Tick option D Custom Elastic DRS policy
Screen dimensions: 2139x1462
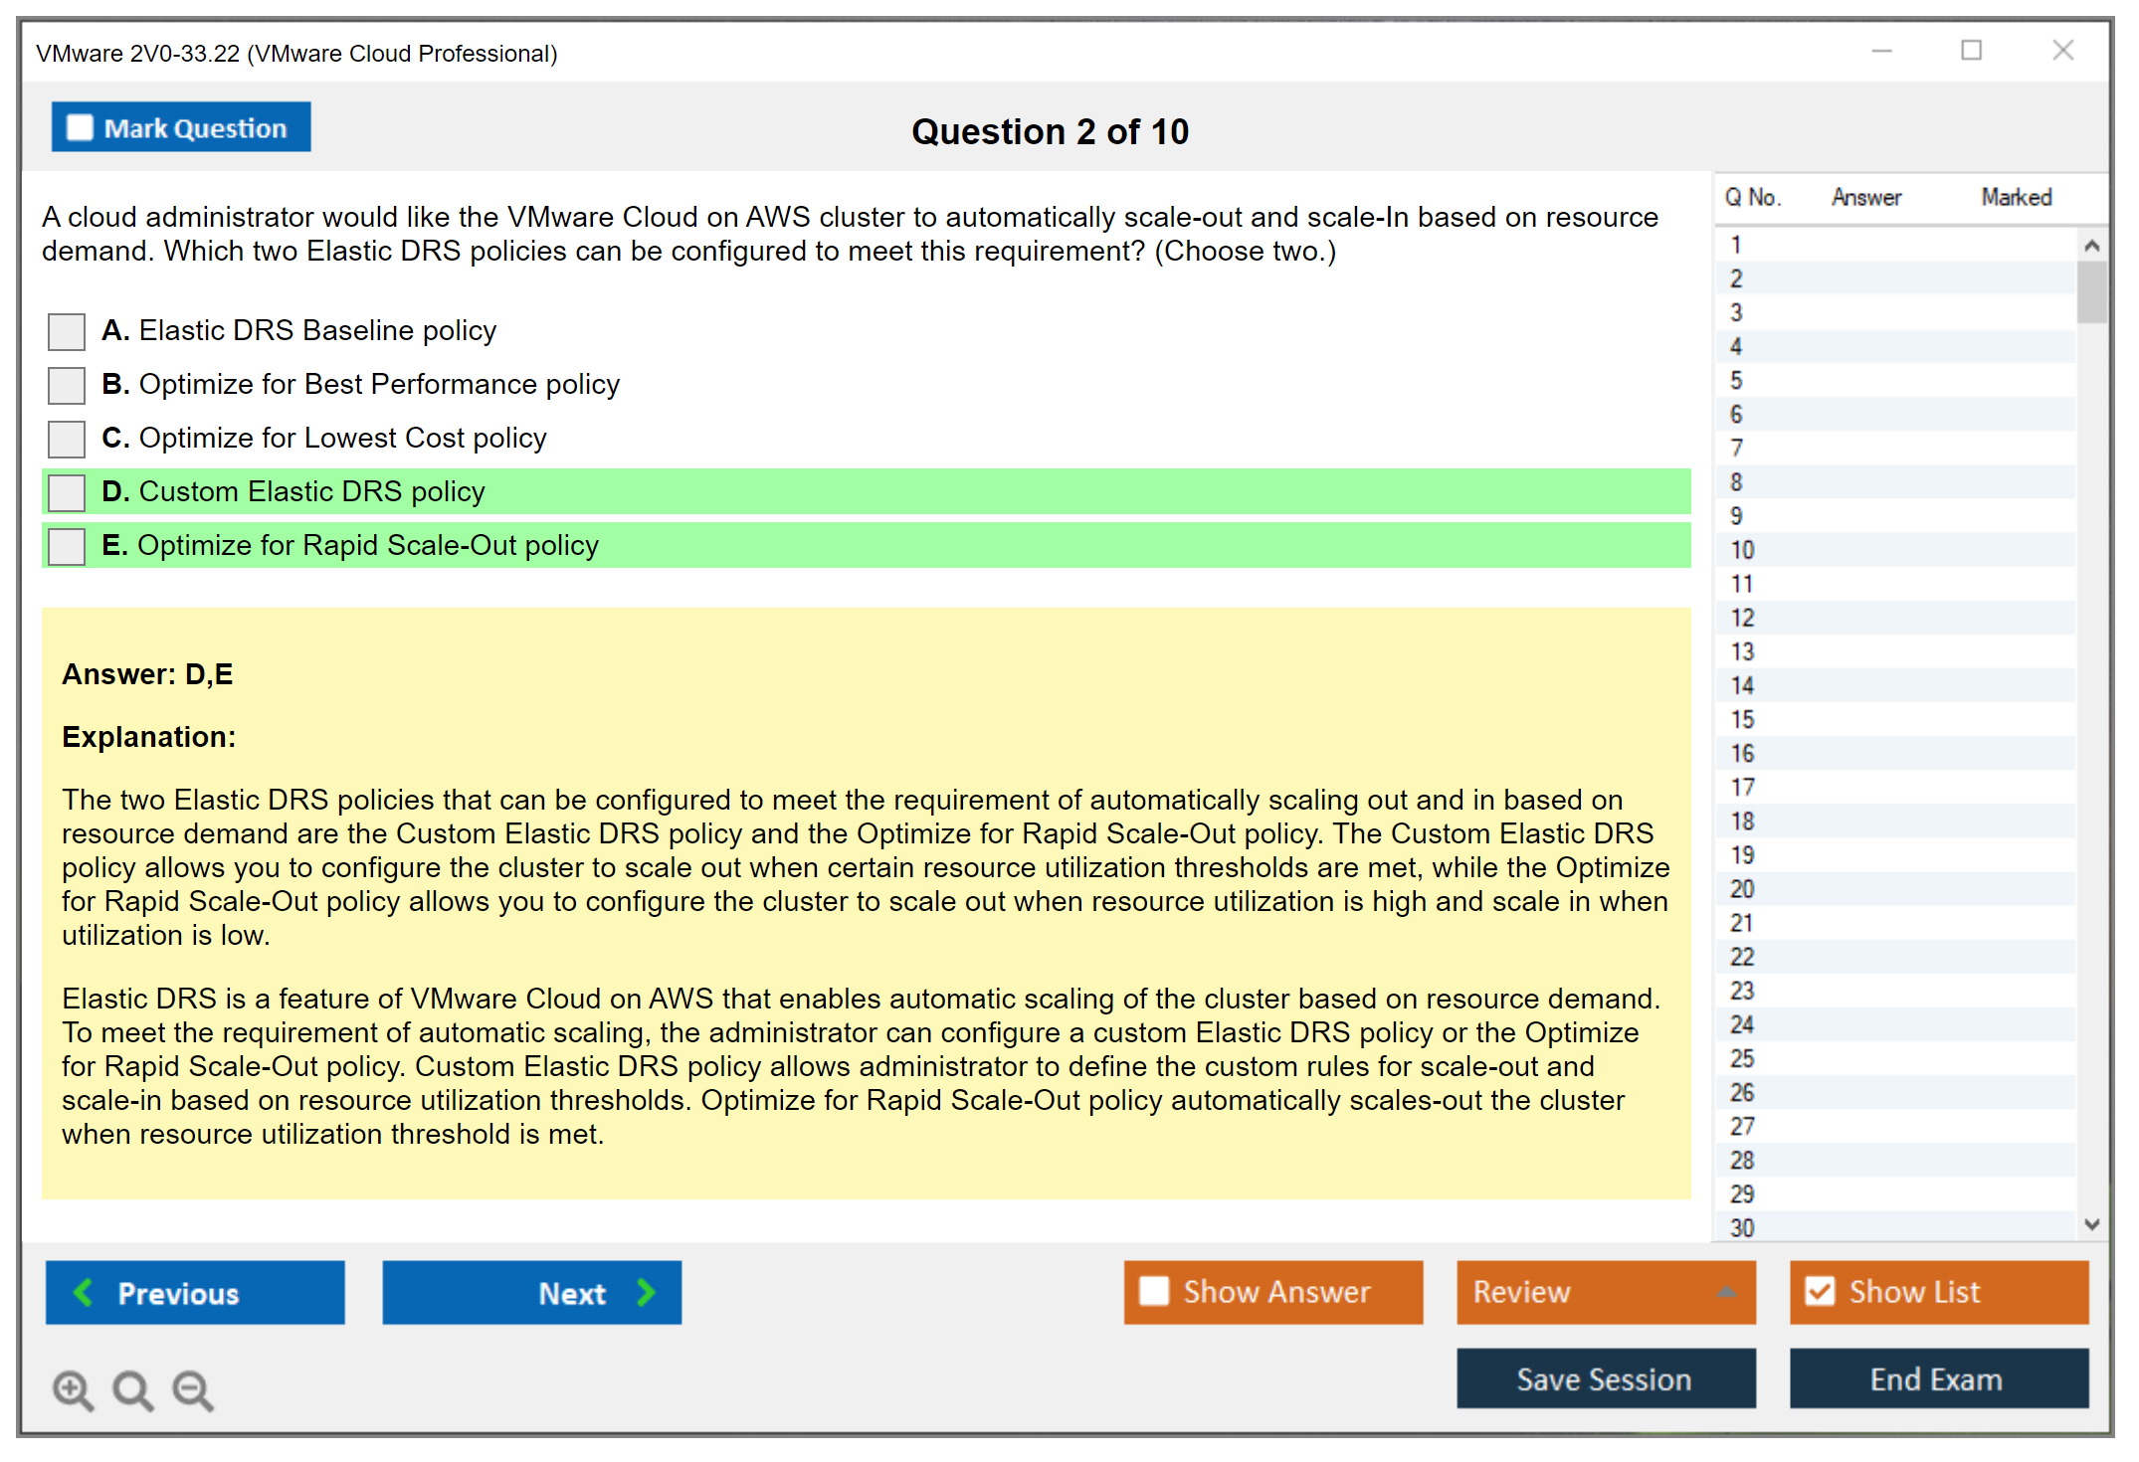pos(67,492)
